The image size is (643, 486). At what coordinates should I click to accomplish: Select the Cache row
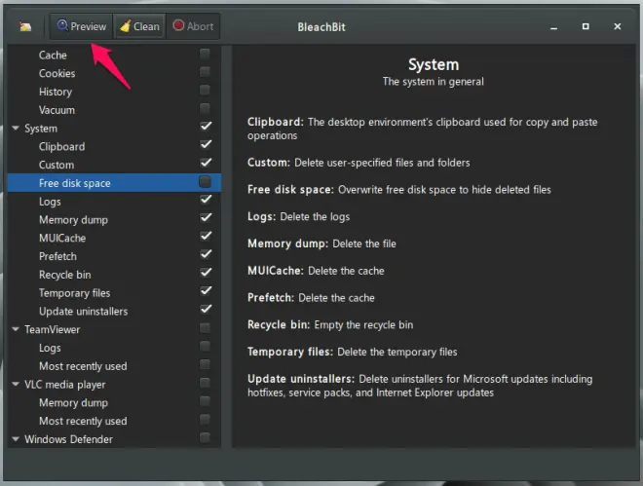pos(114,55)
